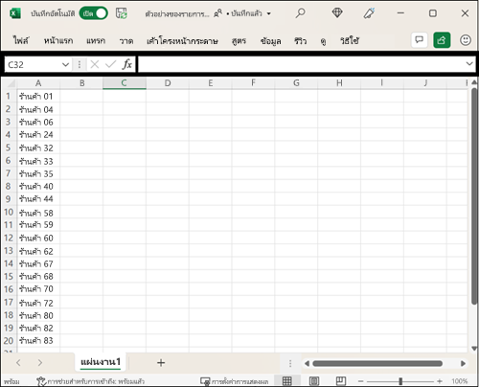This screenshot has width=479, height=387.
Task: Switch to Page Layout view in status bar
Action: pyautogui.click(x=314, y=380)
